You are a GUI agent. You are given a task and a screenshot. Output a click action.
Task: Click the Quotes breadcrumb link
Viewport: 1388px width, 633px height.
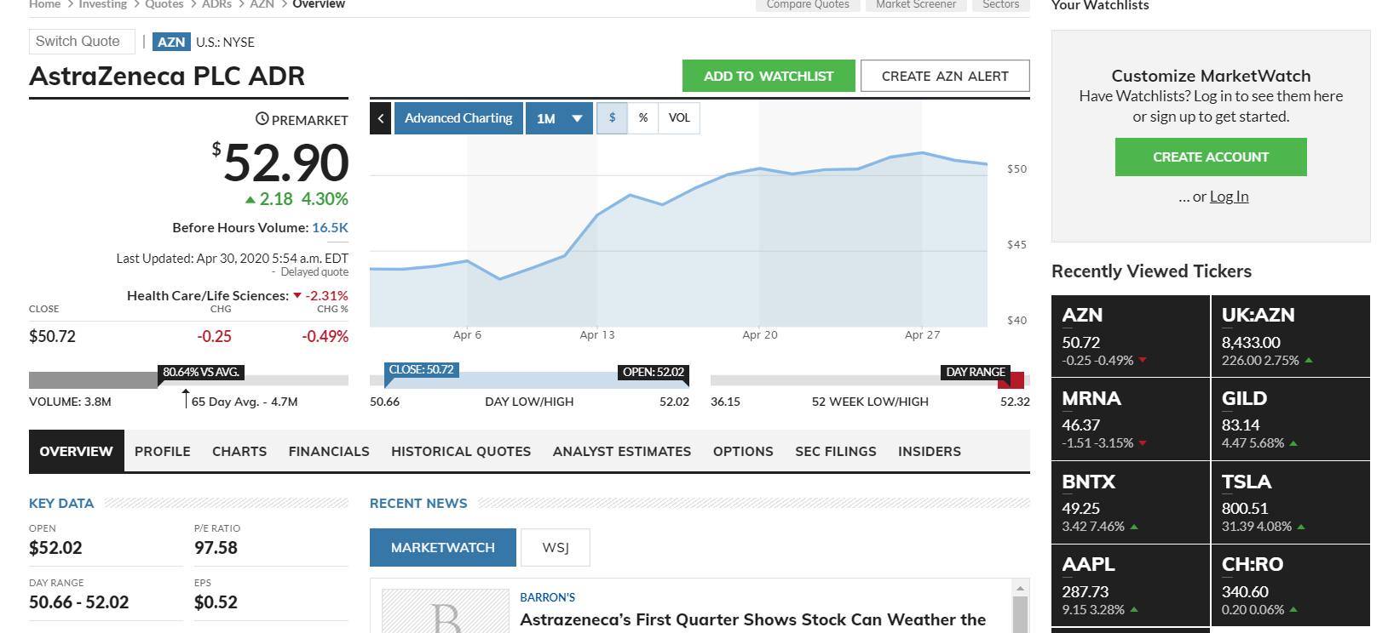[x=164, y=4]
